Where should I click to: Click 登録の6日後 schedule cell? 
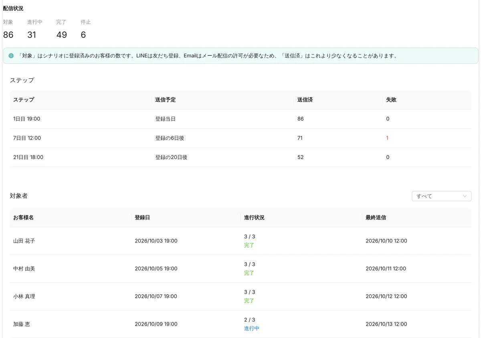[x=170, y=138]
